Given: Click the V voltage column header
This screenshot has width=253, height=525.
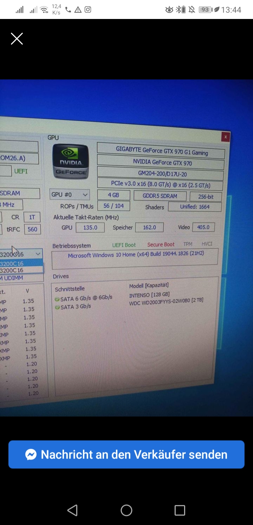Looking at the screenshot, I should click(x=27, y=290).
